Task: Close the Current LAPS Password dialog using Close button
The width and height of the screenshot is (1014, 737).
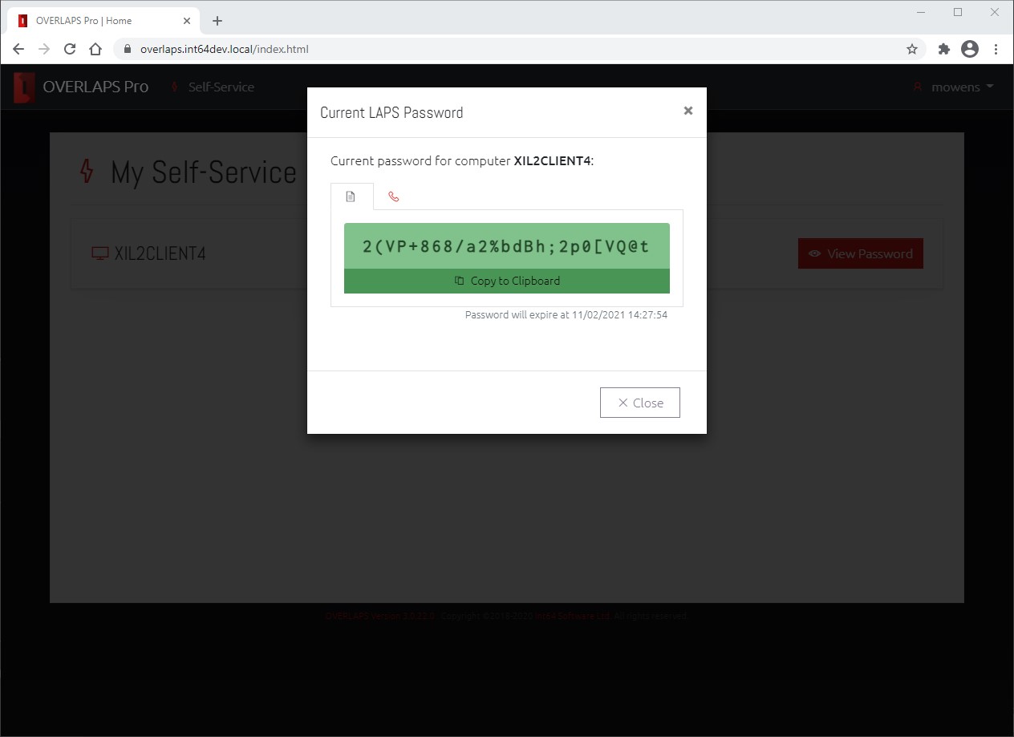Action: click(639, 403)
